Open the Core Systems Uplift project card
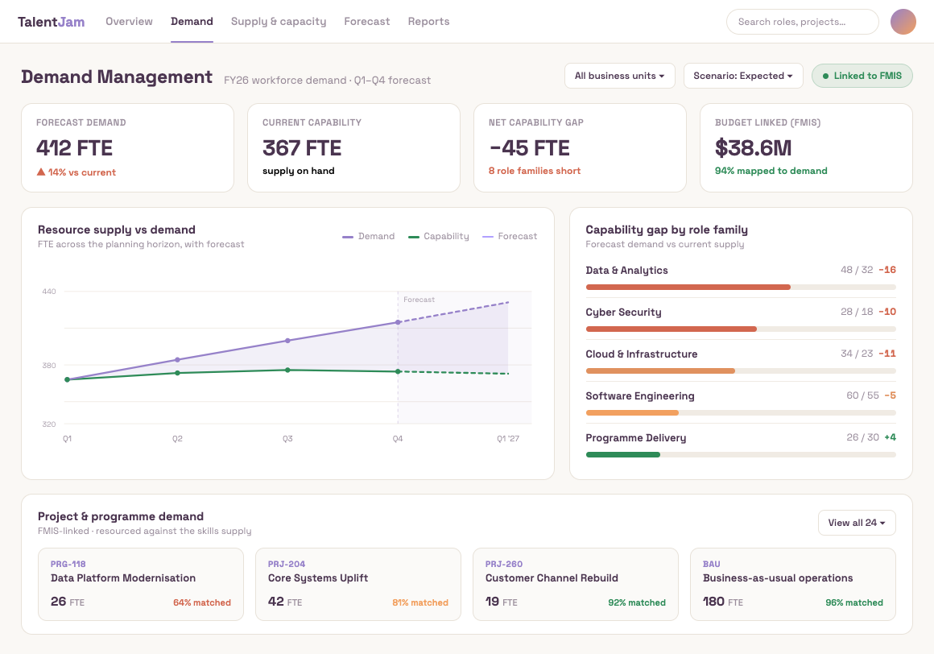The height and width of the screenshot is (654, 934). 358,584
